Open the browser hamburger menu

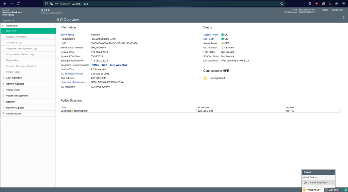(344, 3)
